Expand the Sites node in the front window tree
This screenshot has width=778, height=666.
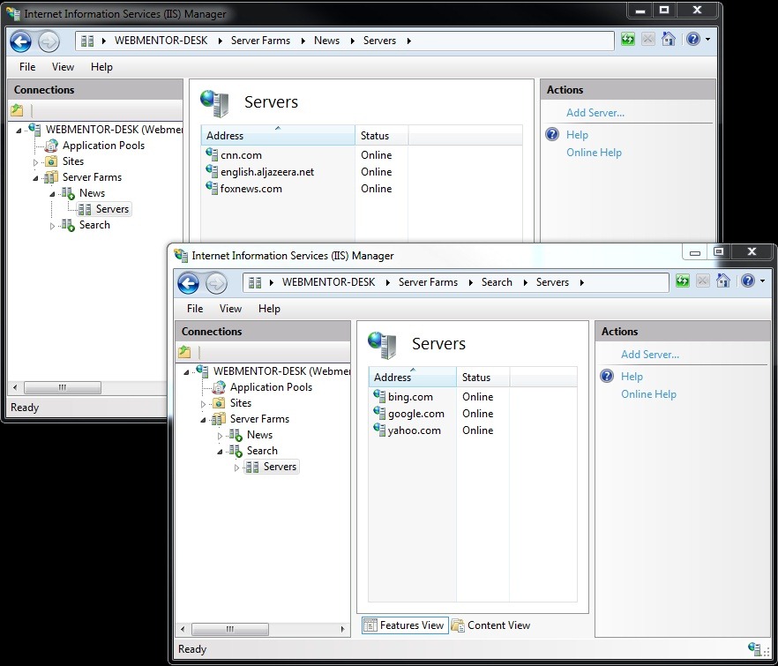pyautogui.click(x=204, y=404)
